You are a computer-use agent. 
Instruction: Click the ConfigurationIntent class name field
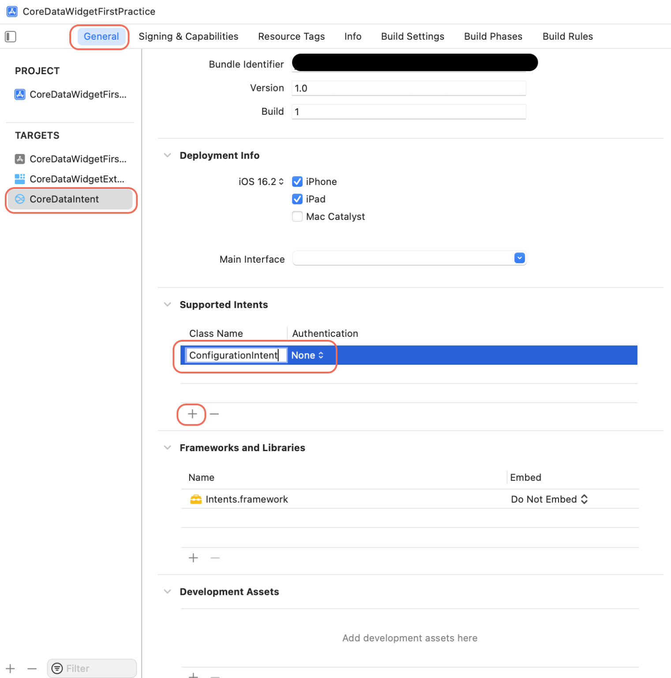(x=234, y=355)
